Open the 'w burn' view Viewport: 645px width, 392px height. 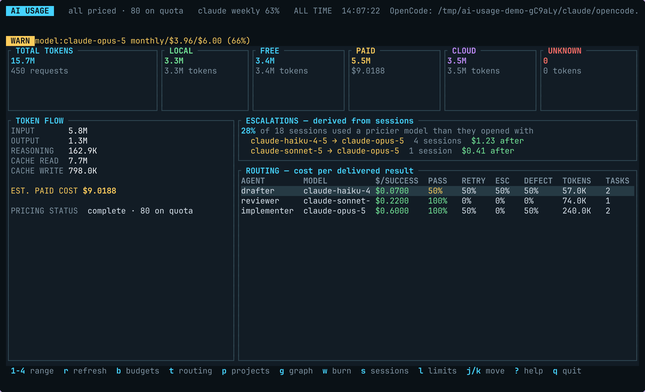337,371
